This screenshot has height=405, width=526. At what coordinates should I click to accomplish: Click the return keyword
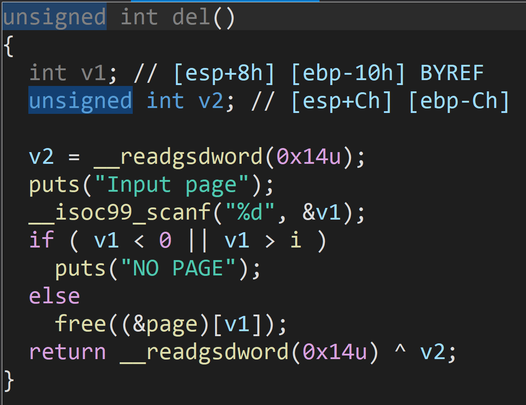click(67, 352)
